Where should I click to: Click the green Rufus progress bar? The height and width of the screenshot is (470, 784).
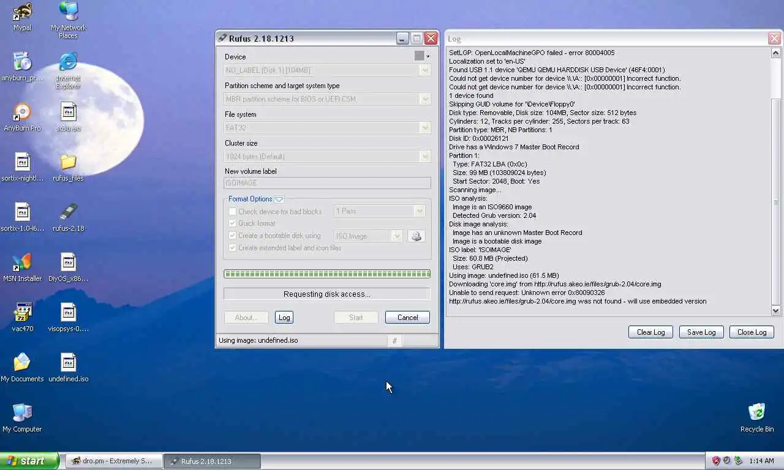click(x=327, y=274)
